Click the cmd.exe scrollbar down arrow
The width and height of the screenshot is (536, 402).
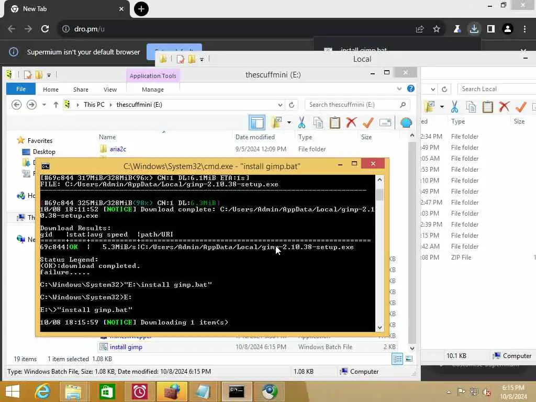[x=379, y=328]
